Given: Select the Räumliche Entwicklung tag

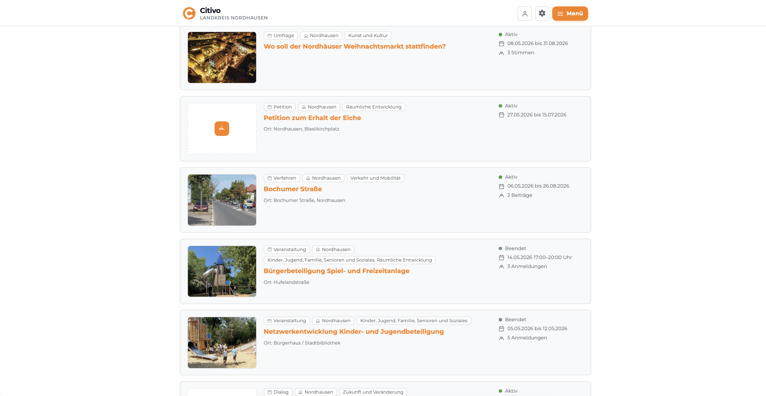Looking at the screenshot, I should pyautogui.click(x=374, y=107).
